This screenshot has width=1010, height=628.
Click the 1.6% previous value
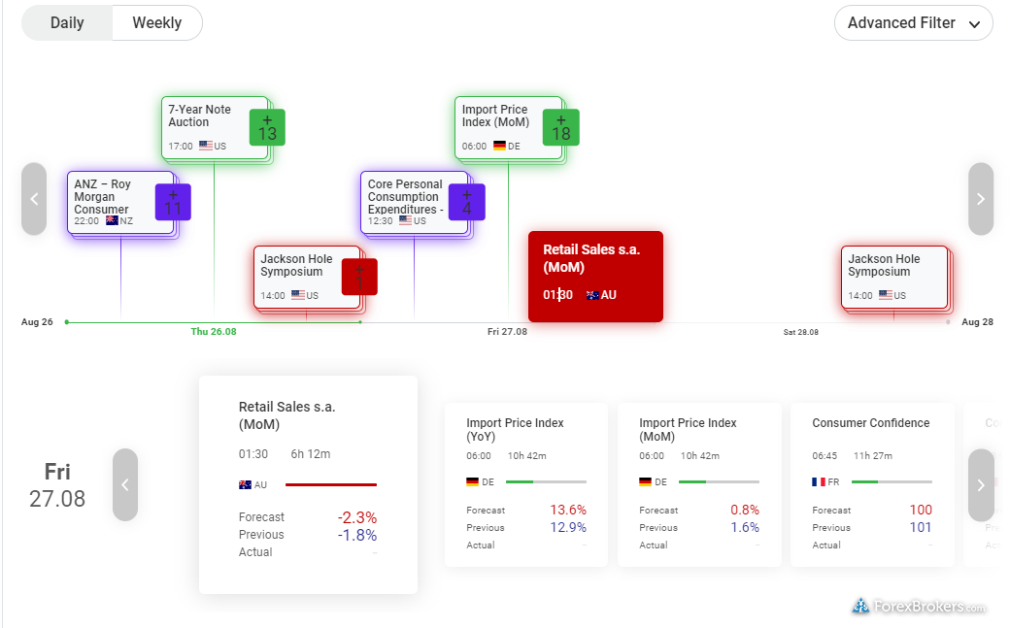coord(745,527)
